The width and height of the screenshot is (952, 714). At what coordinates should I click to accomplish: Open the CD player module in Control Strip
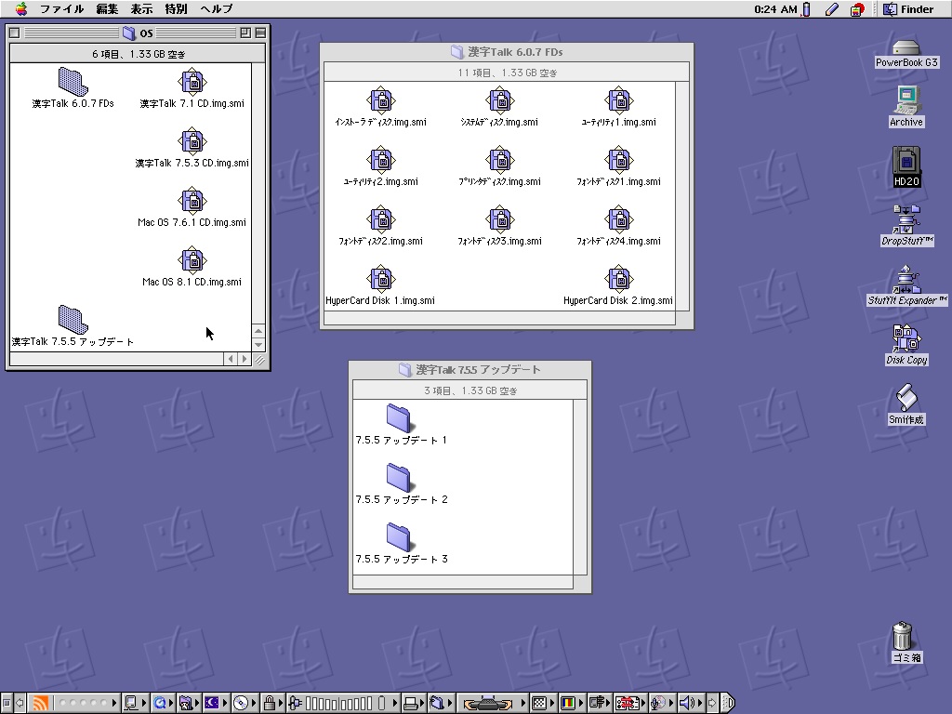[245, 703]
